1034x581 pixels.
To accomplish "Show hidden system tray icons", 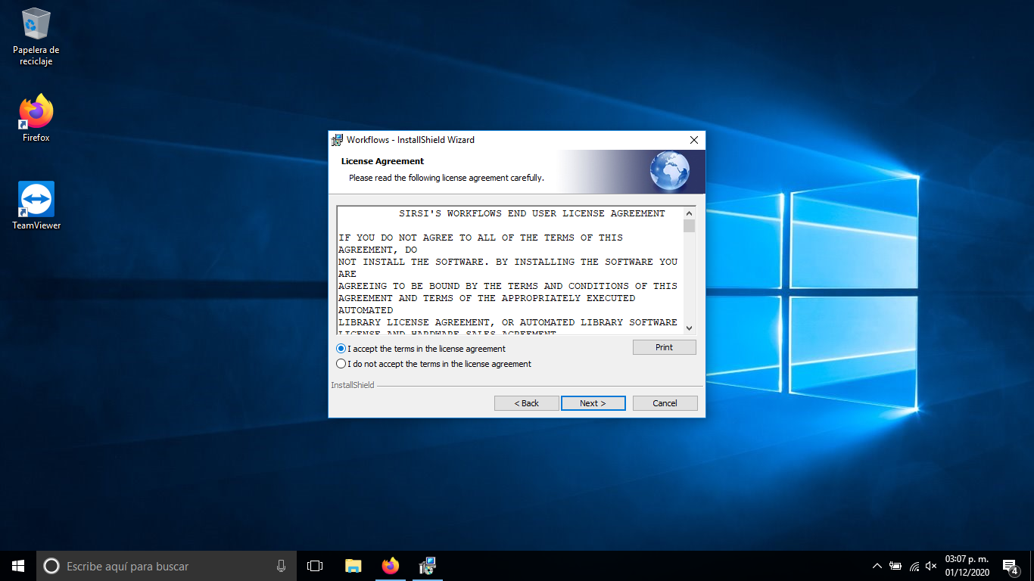I will point(877,566).
